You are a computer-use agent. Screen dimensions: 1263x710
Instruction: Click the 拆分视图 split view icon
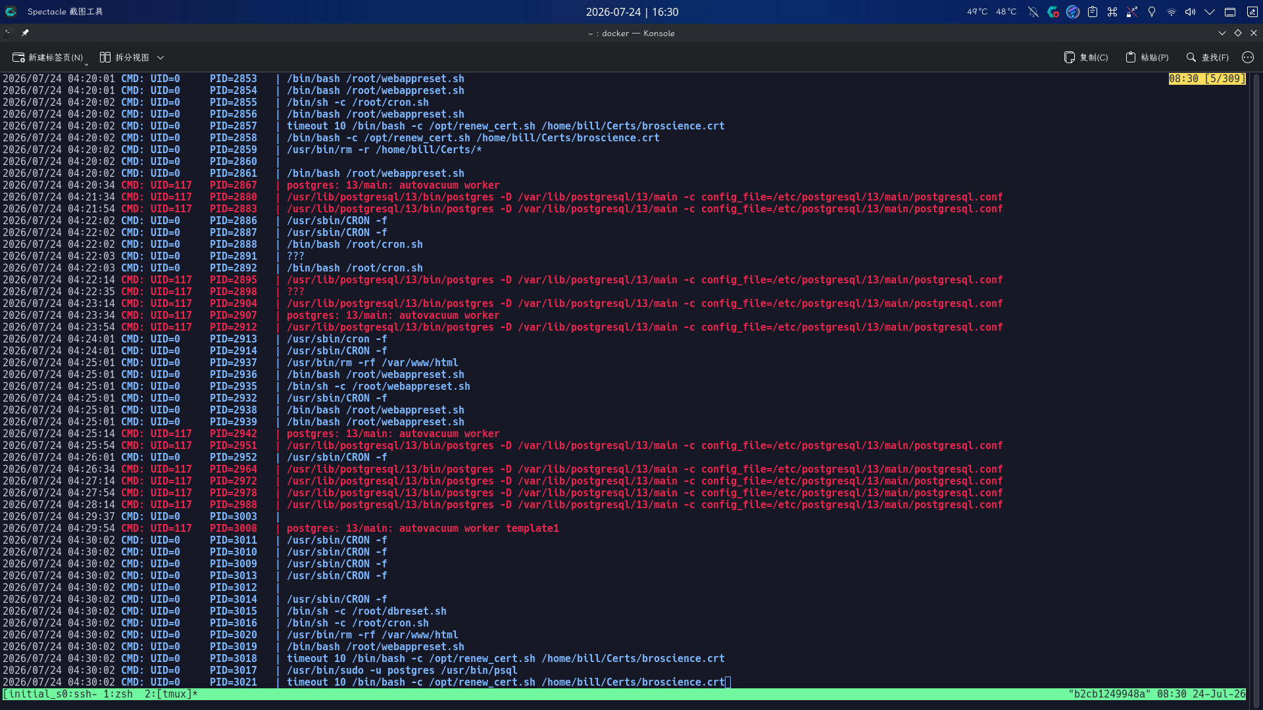click(105, 58)
